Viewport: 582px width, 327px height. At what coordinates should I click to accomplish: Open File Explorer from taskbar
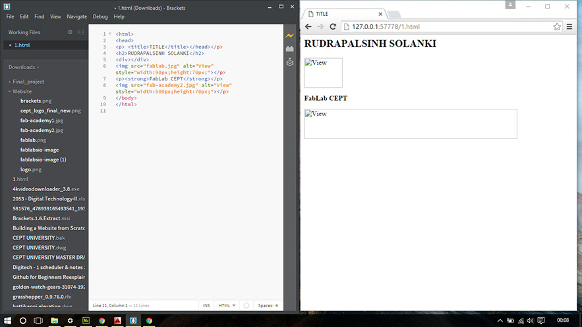[54, 320]
